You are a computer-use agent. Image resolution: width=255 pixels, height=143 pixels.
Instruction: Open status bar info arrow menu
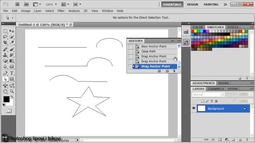pos(78,140)
